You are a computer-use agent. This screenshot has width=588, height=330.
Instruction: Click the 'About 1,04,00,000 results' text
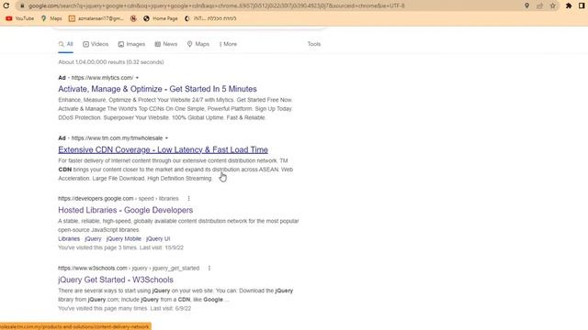[111, 62]
